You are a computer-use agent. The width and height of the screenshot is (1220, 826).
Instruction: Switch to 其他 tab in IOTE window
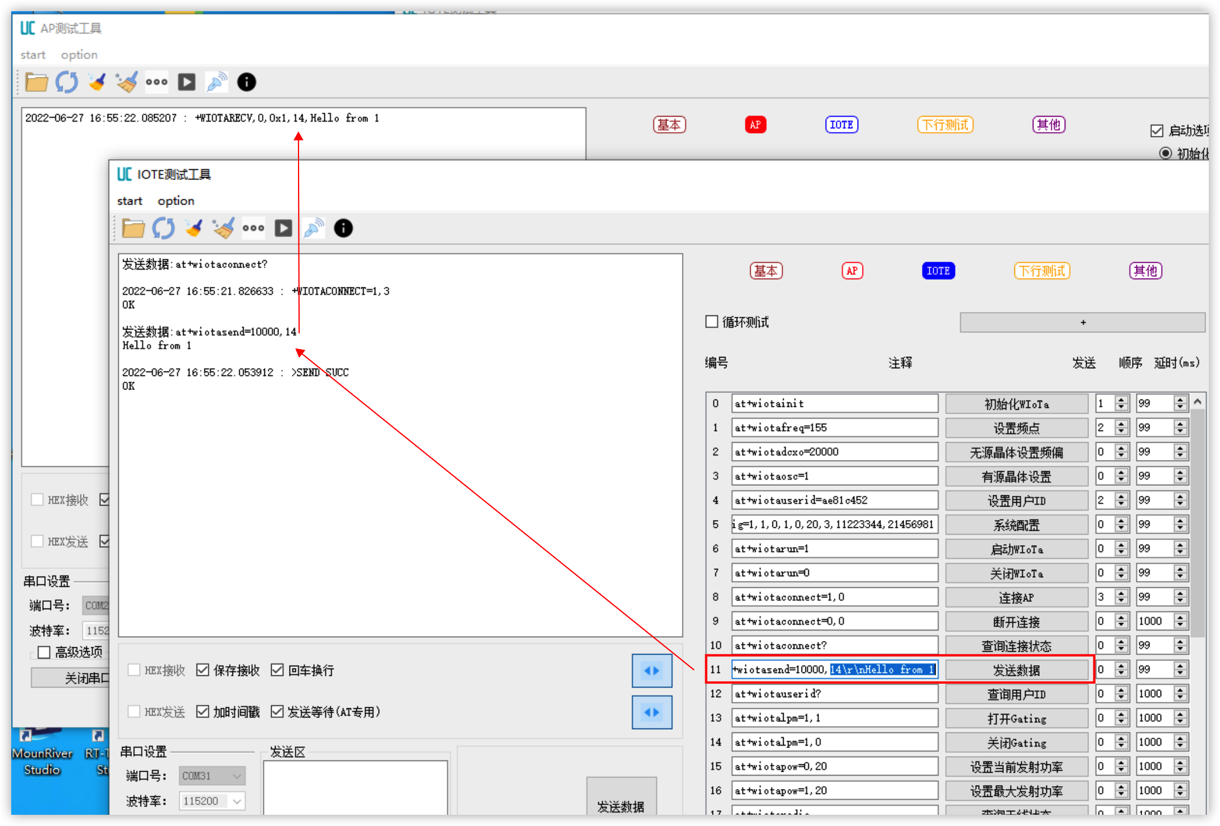click(1146, 271)
